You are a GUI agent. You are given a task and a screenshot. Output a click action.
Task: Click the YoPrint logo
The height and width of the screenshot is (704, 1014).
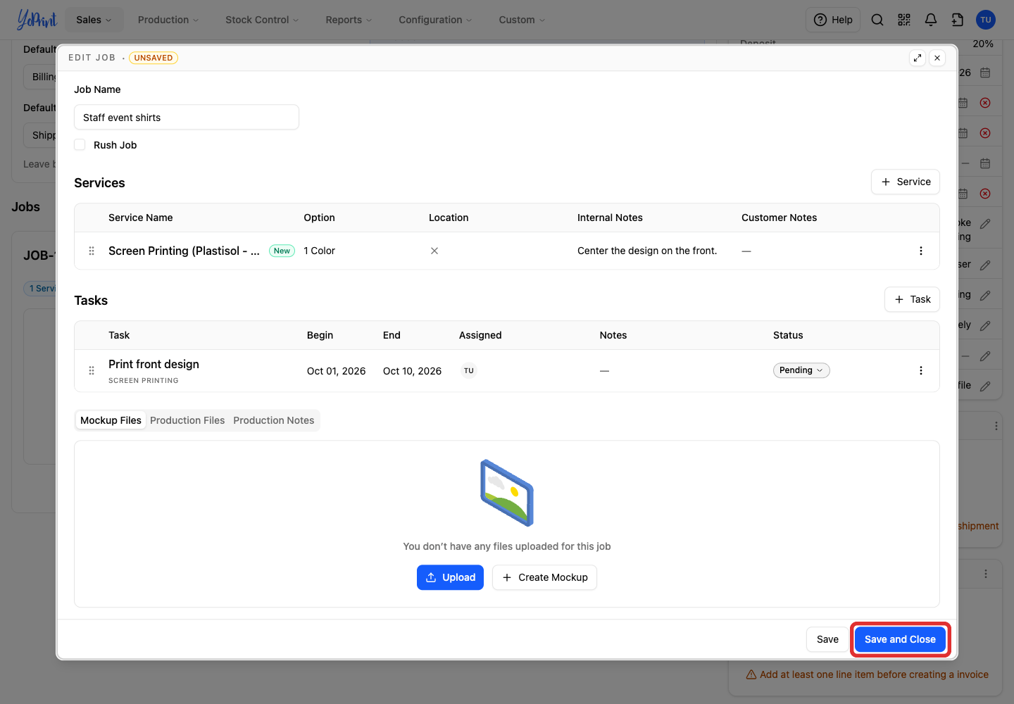(37, 20)
